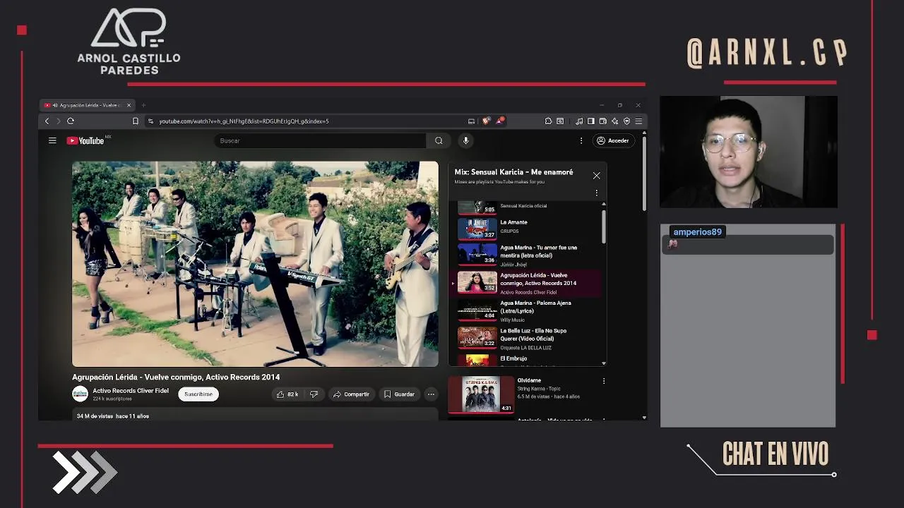
Task: Open Activo Records Cliver Fidel channel avatar
Action: (x=81, y=394)
